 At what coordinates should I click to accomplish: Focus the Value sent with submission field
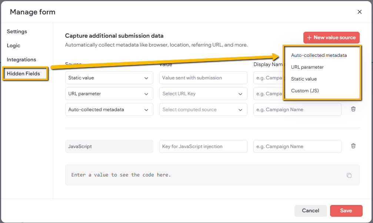pos(203,78)
